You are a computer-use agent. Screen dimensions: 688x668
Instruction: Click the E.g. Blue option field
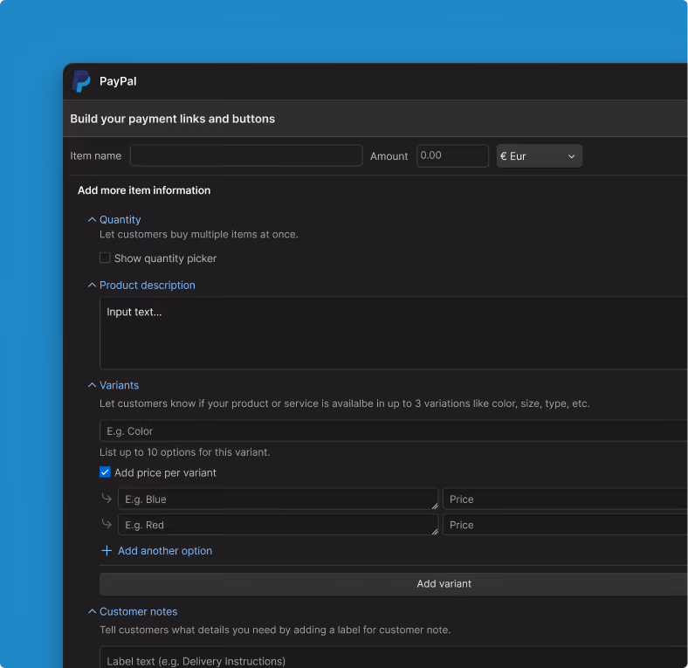pos(279,499)
